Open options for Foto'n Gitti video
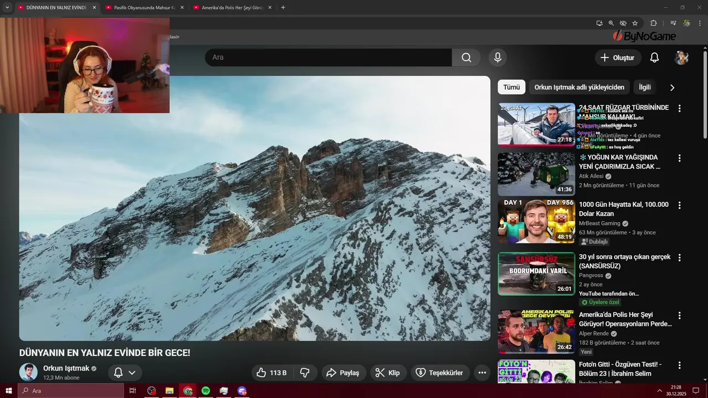This screenshot has width=708, height=398. click(679, 365)
